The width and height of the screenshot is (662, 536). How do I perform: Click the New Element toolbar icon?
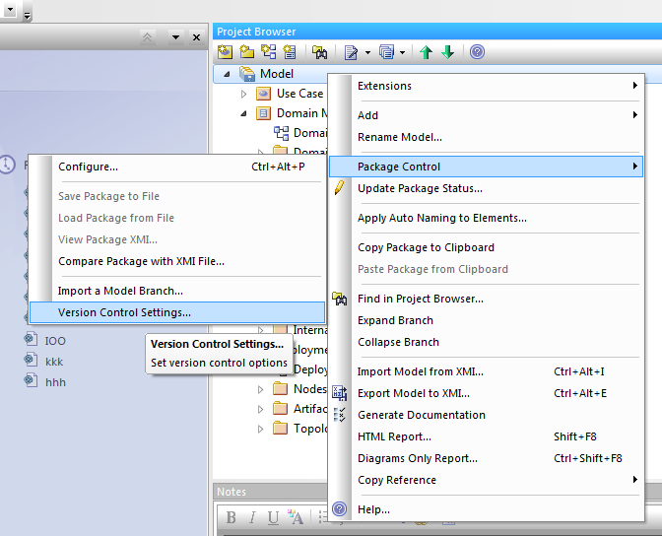[x=289, y=52]
